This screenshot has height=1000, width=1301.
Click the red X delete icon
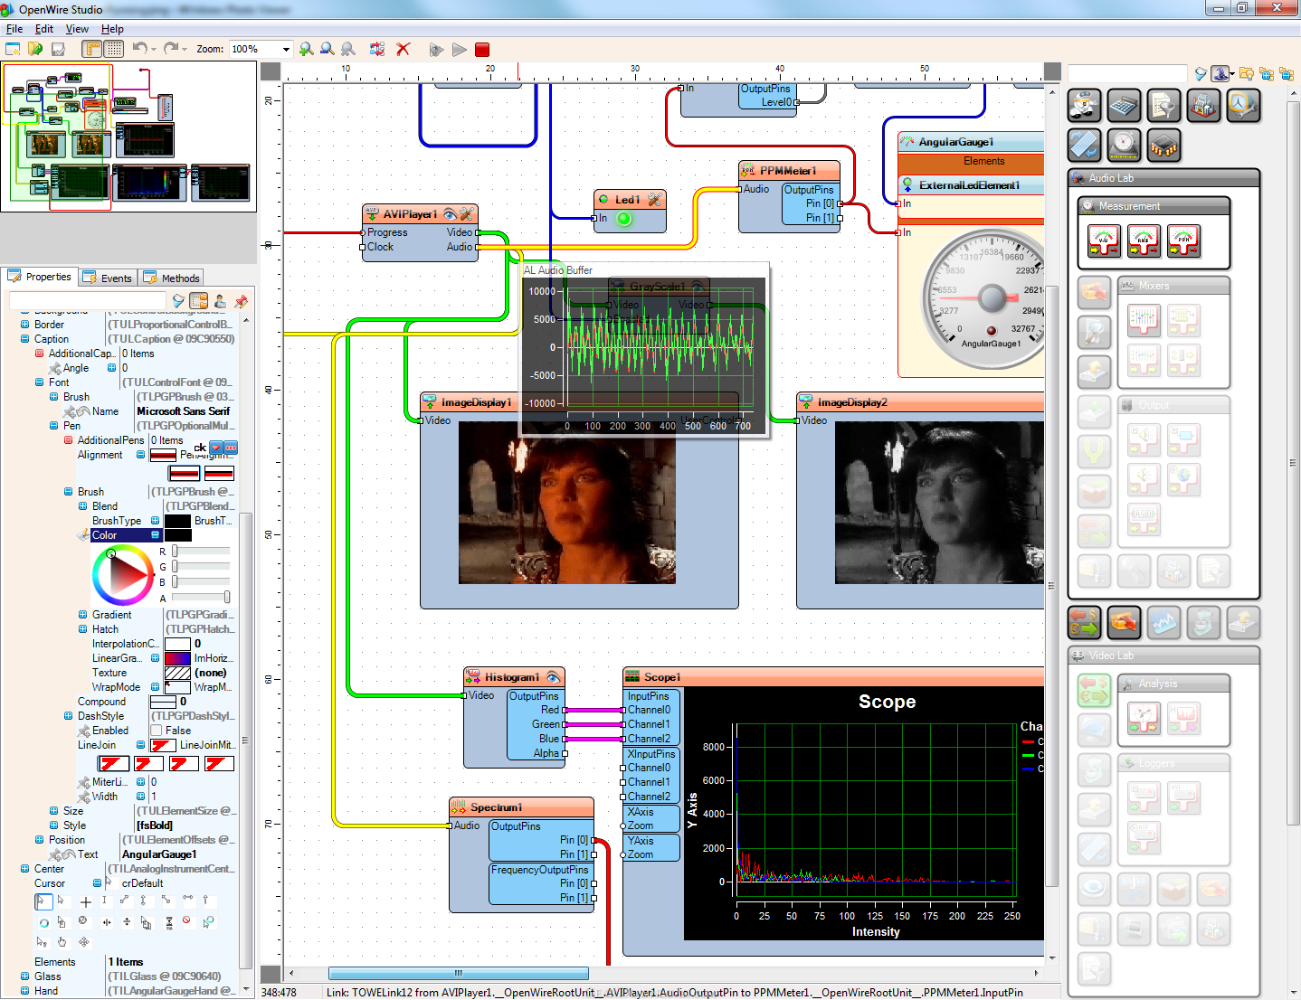tap(404, 49)
